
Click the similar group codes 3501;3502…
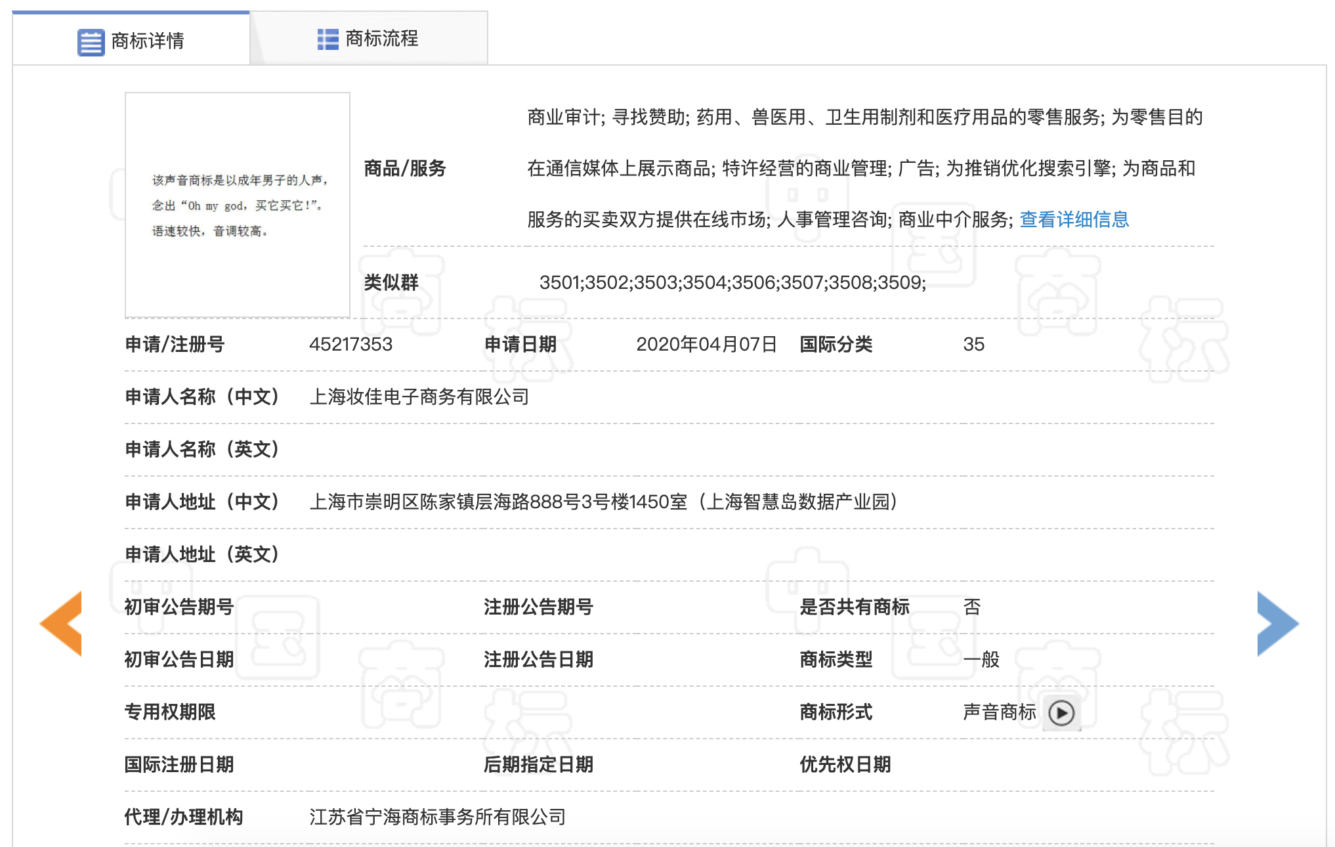732,283
